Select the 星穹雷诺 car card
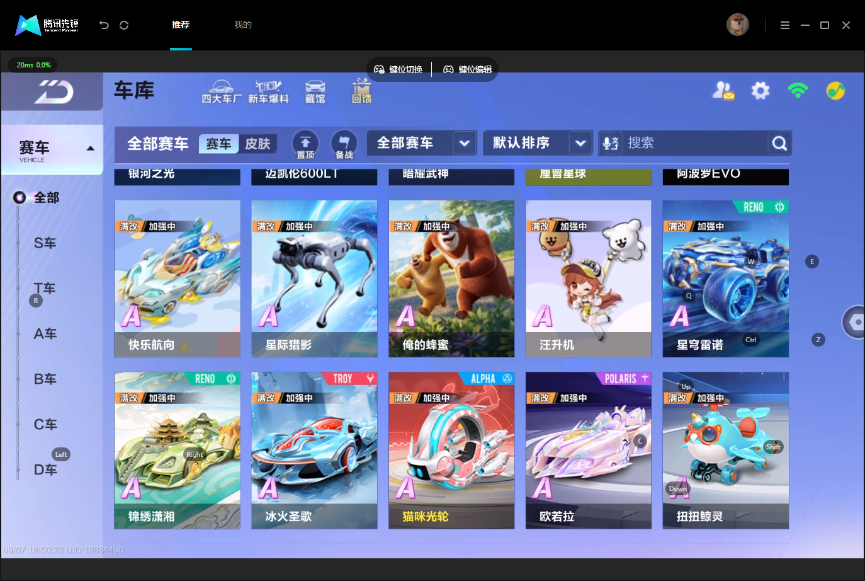This screenshot has width=865, height=581. coord(726,279)
